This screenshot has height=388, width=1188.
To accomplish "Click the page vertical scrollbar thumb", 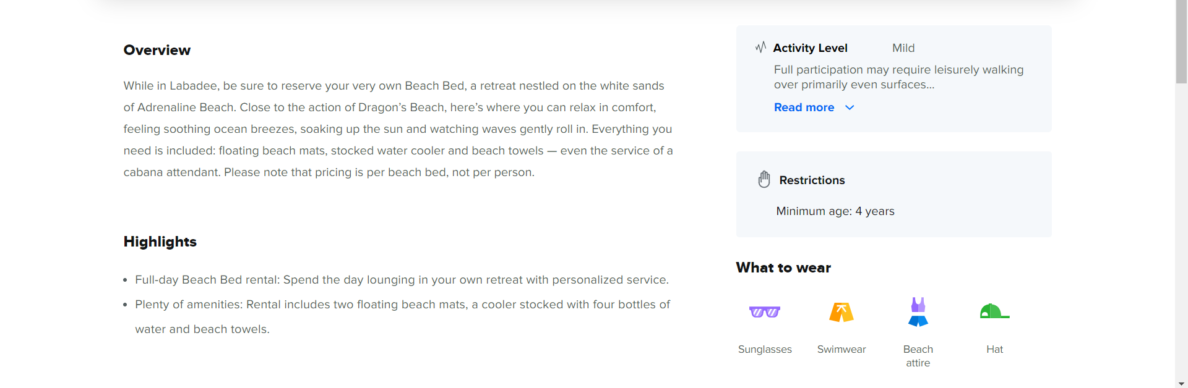I will click(x=1181, y=42).
